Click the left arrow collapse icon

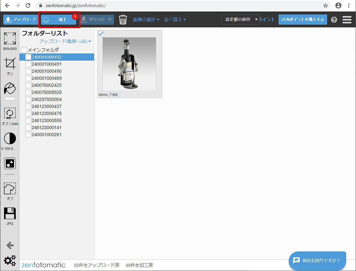tap(10, 245)
